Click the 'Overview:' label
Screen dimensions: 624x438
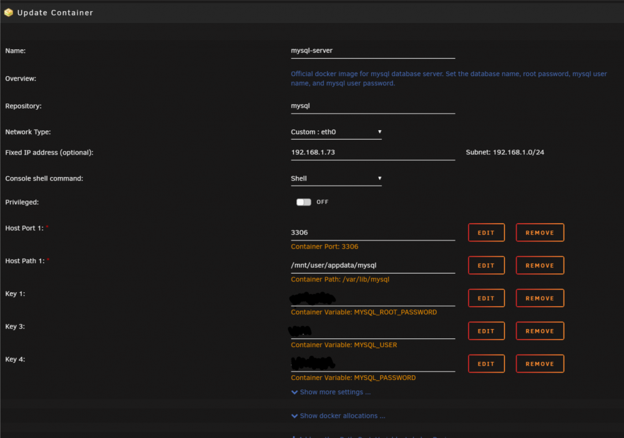(x=21, y=79)
